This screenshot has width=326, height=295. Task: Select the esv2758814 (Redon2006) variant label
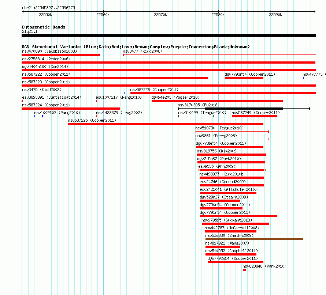pos(46,59)
